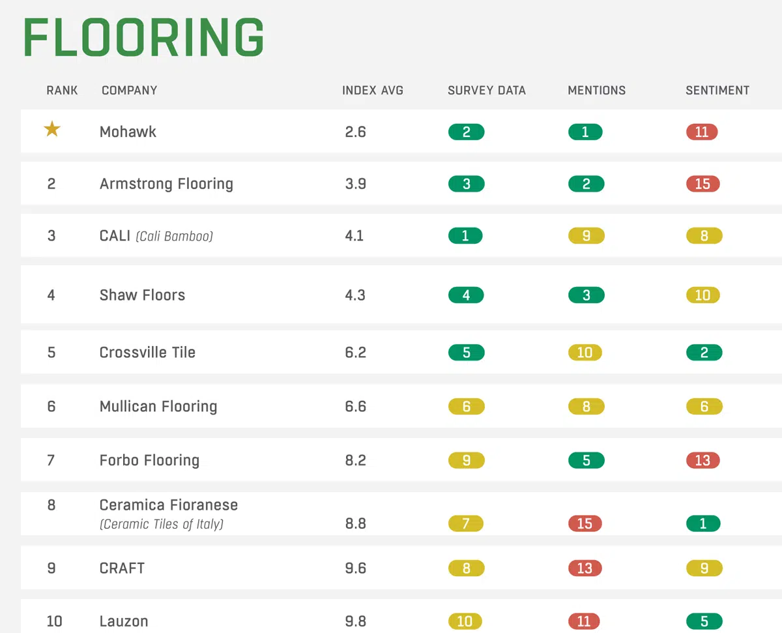Select the COMPANY column header

click(x=129, y=91)
